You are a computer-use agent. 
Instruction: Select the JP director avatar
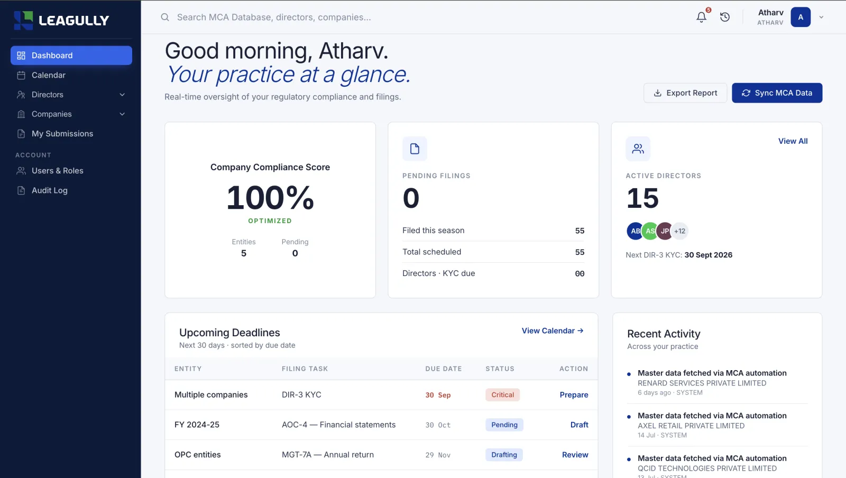click(665, 231)
